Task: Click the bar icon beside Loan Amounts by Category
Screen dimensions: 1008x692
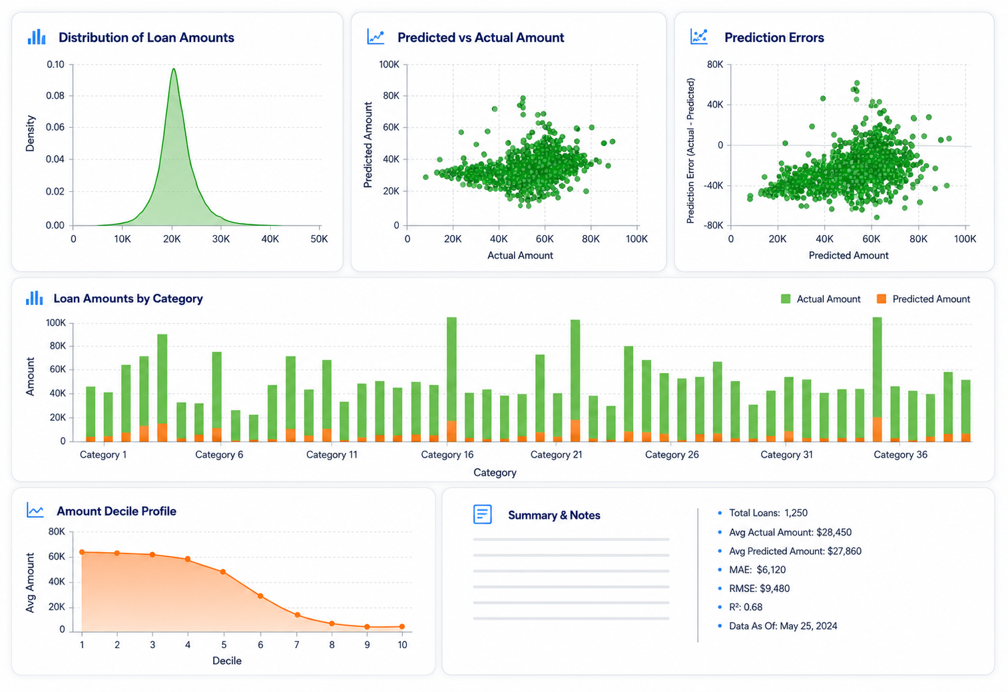Action: (x=35, y=298)
